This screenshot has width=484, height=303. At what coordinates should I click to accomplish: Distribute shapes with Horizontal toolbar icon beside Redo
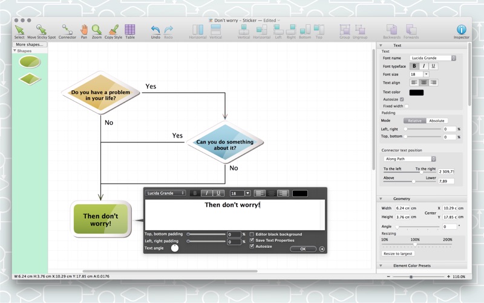(198, 32)
